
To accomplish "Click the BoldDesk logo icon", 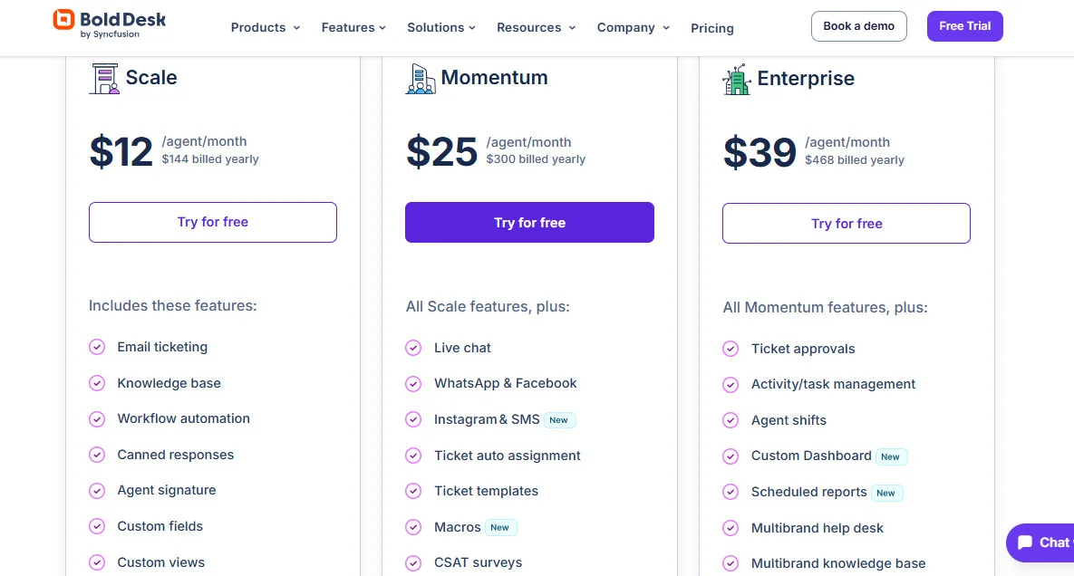I will 63,20.
